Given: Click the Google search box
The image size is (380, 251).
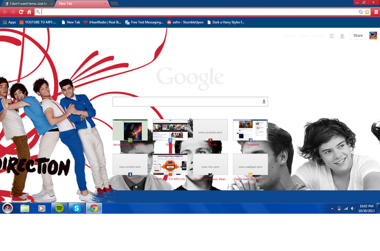Looking at the screenshot, I should [190, 102].
